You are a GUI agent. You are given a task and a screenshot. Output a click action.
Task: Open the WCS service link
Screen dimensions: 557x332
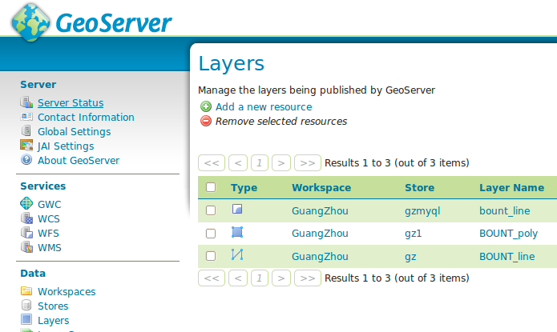(x=49, y=219)
